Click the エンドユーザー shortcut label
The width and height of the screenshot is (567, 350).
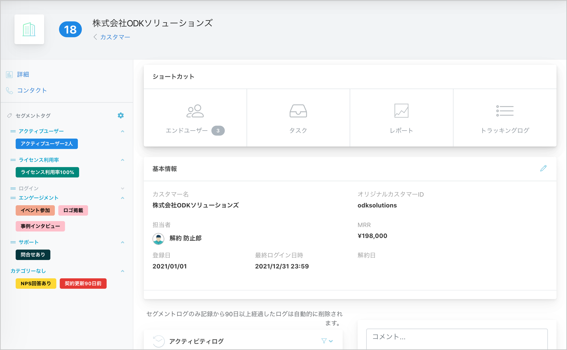coord(187,130)
